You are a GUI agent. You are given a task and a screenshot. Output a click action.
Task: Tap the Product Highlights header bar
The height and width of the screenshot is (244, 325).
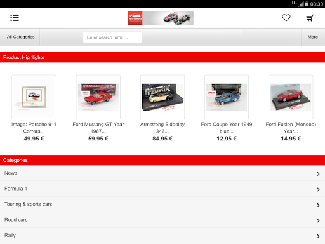pyautogui.click(x=162, y=57)
